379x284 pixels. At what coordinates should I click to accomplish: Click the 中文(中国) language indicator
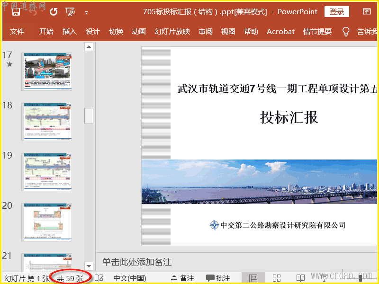point(130,278)
